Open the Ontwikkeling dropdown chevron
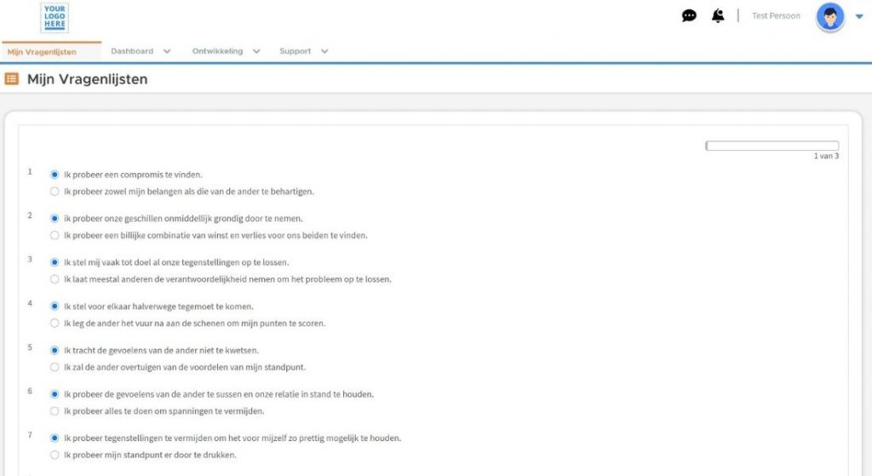The image size is (872, 476). pyautogui.click(x=256, y=51)
